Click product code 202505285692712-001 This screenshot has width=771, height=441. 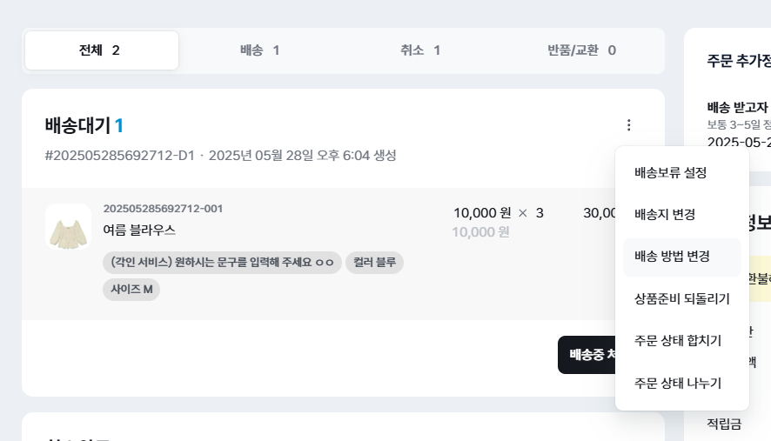(163, 209)
